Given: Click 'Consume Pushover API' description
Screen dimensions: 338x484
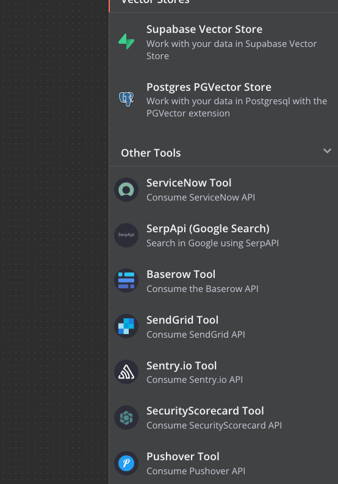Looking at the screenshot, I should (x=196, y=471).
